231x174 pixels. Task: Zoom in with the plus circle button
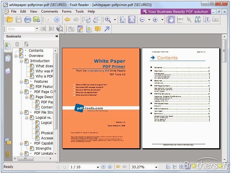tap(156, 19)
